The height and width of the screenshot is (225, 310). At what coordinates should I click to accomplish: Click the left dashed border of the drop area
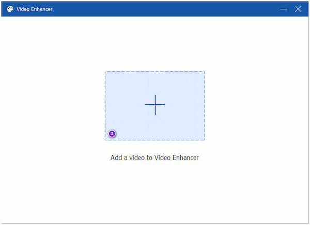105,105
